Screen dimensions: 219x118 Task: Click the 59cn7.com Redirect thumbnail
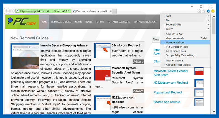[102, 50]
